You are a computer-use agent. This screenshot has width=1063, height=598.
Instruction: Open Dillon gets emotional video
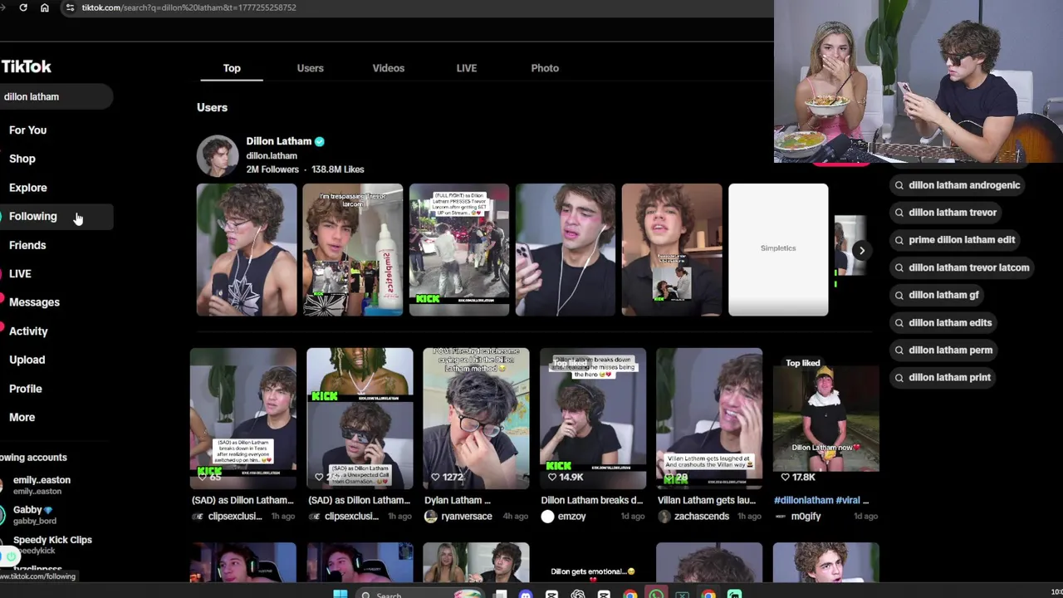point(593,562)
